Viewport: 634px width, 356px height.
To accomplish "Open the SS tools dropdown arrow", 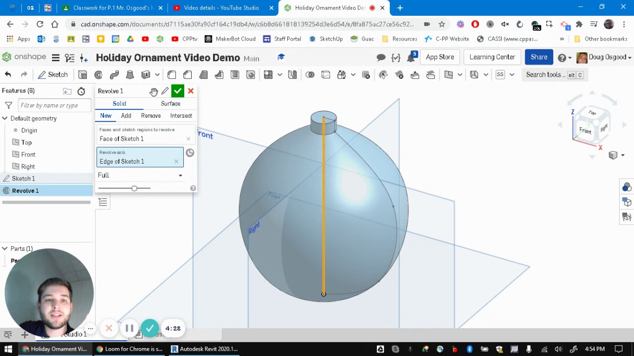I will point(512,75).
